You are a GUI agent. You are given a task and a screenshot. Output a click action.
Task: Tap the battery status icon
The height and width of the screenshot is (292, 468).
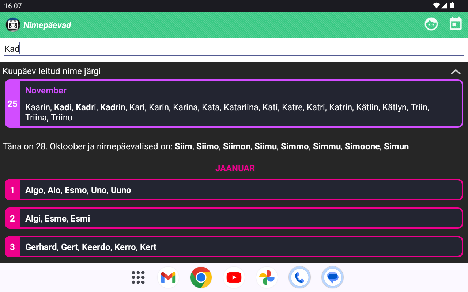pyautogui.click(x=452, y=5)
